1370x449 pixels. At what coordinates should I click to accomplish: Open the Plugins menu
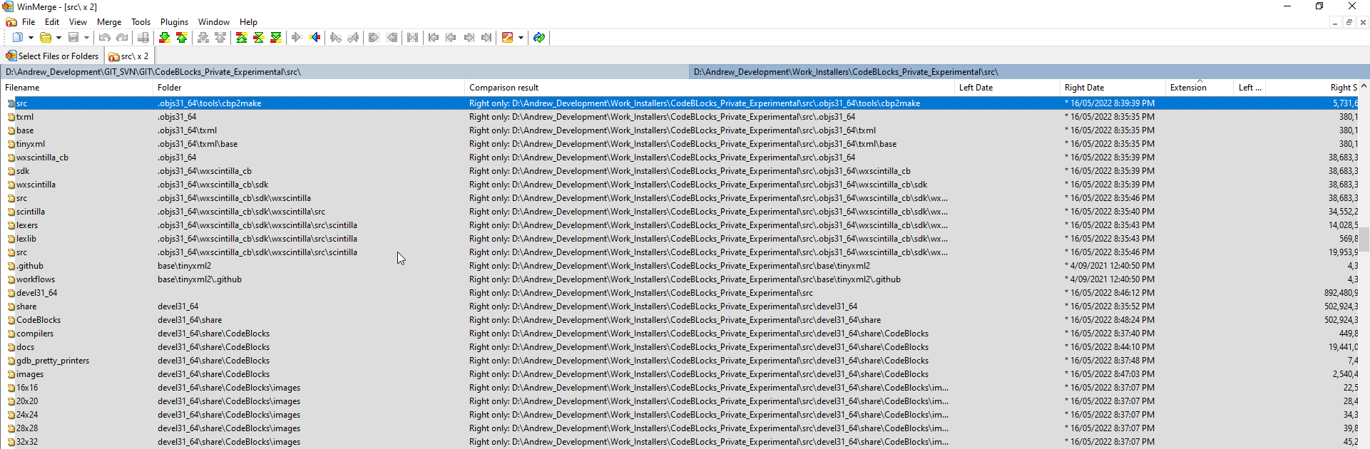tap(174, 22)
